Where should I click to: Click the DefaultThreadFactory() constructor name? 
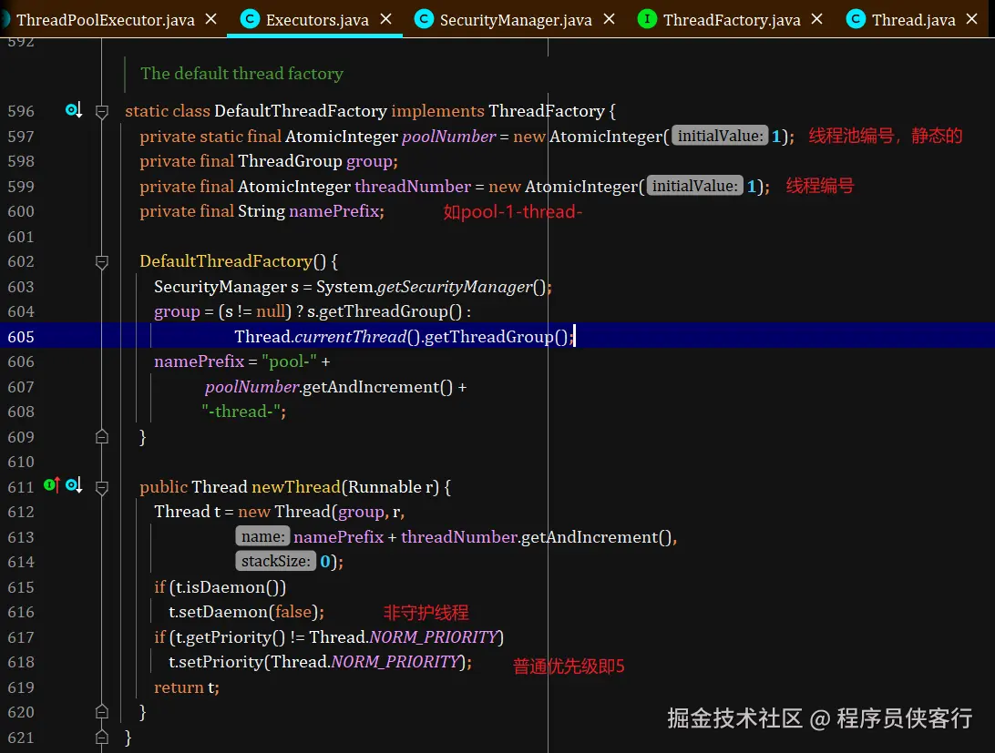[x=226, y=261]
